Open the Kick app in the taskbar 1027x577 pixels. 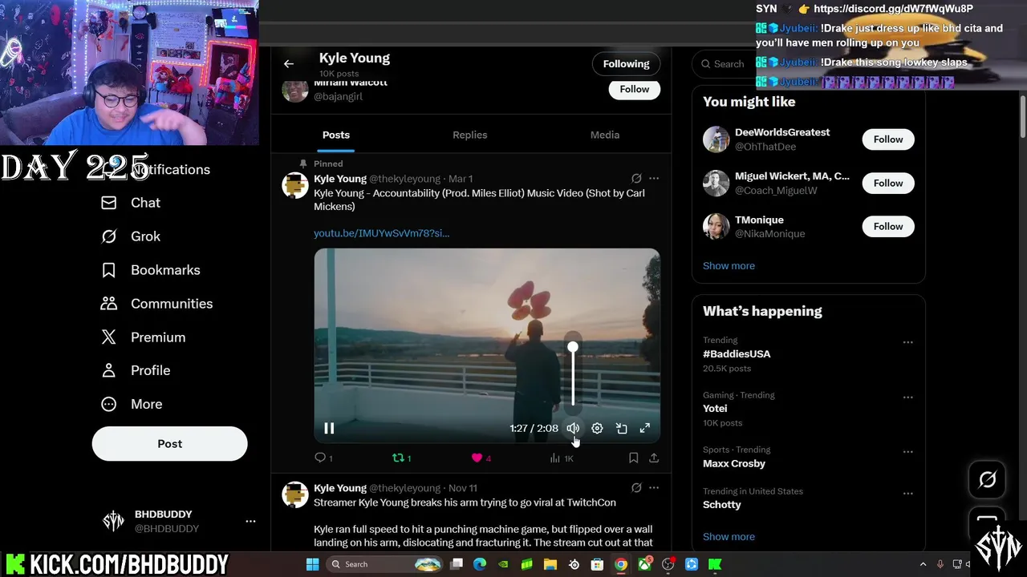pos(715,564)
